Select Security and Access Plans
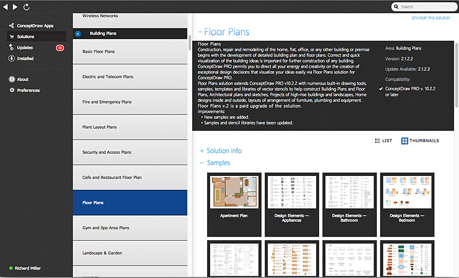Screen dimensions: 459x278 [130, 152]
